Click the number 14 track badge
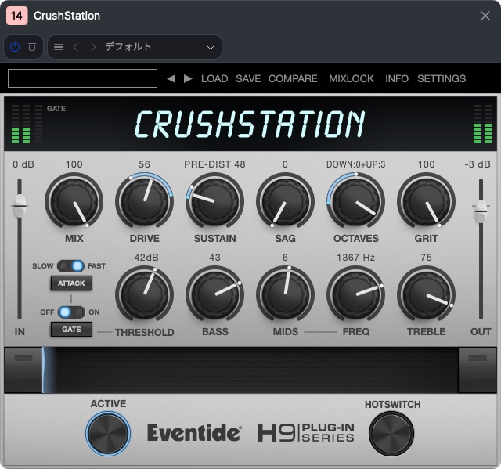 [x=16, y=16]
